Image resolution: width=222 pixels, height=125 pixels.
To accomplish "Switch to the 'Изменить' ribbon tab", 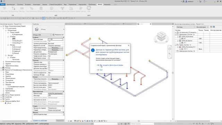I will [x=107, y=5].
